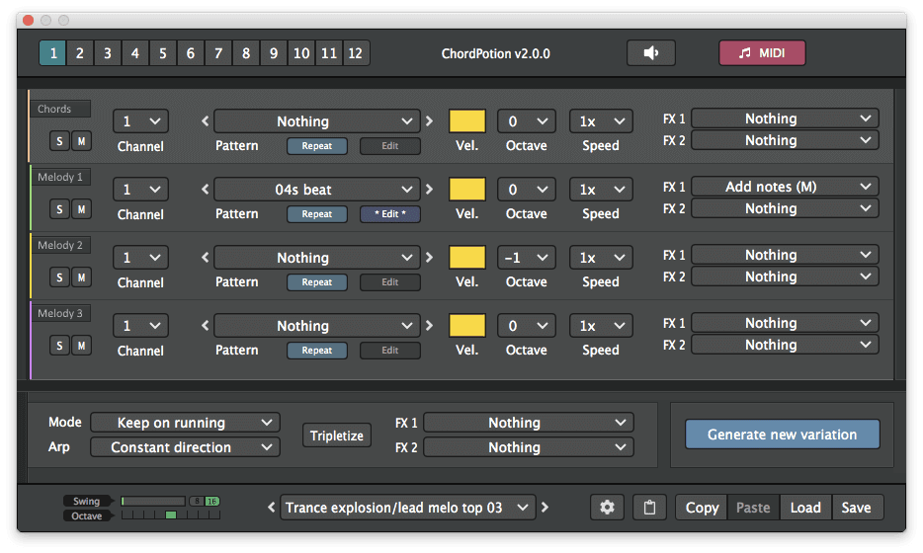Click the Save button
923x553 pixels.
click(x=857, y=508)
